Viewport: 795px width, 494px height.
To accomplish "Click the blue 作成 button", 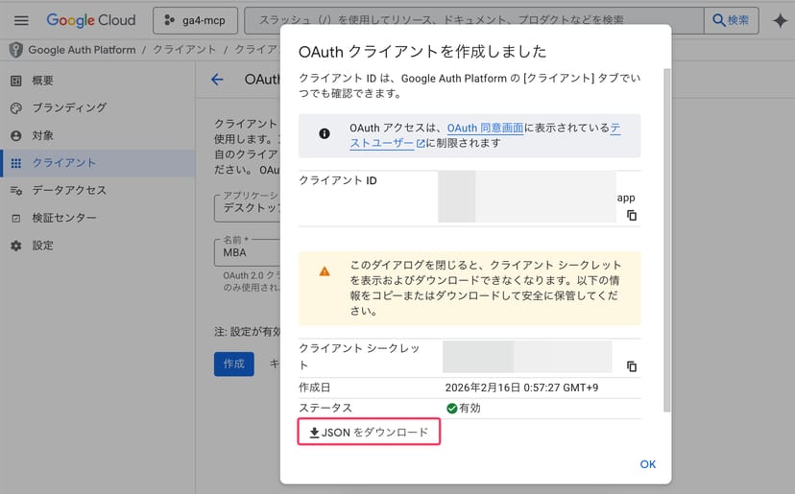I will pos(233,364).
